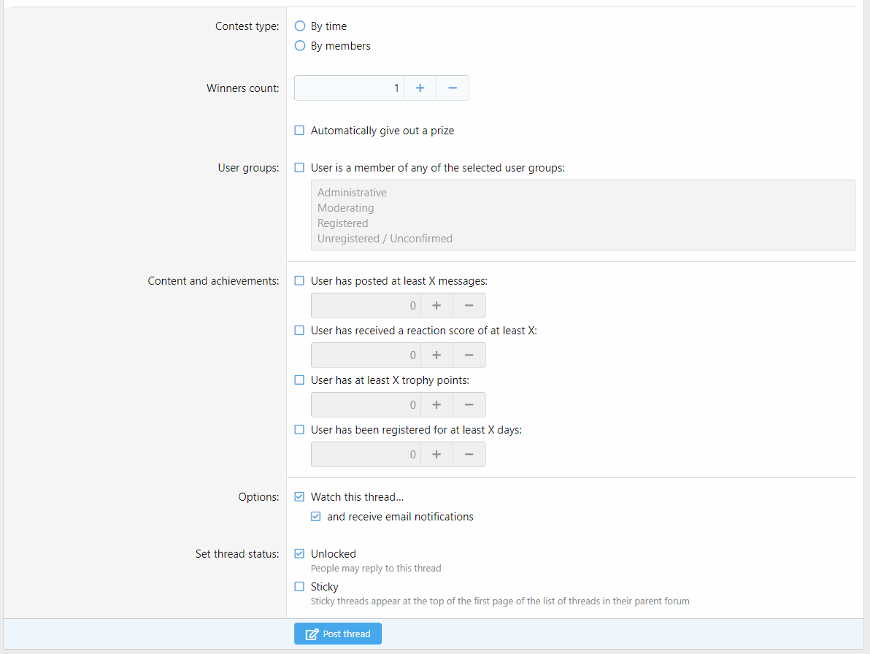This screenshot has width=870, height=654.
Task: Select "Registered" in the user groups list
Action: point(342,223)
